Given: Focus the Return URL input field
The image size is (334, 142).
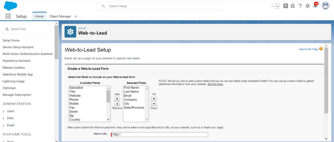Looking at the screenshot, I should coord(160,135).
